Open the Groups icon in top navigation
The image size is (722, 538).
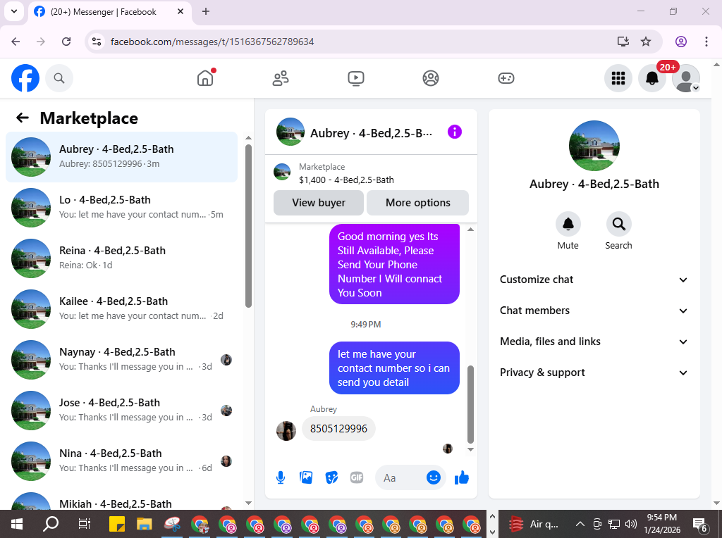click(431, 78)
